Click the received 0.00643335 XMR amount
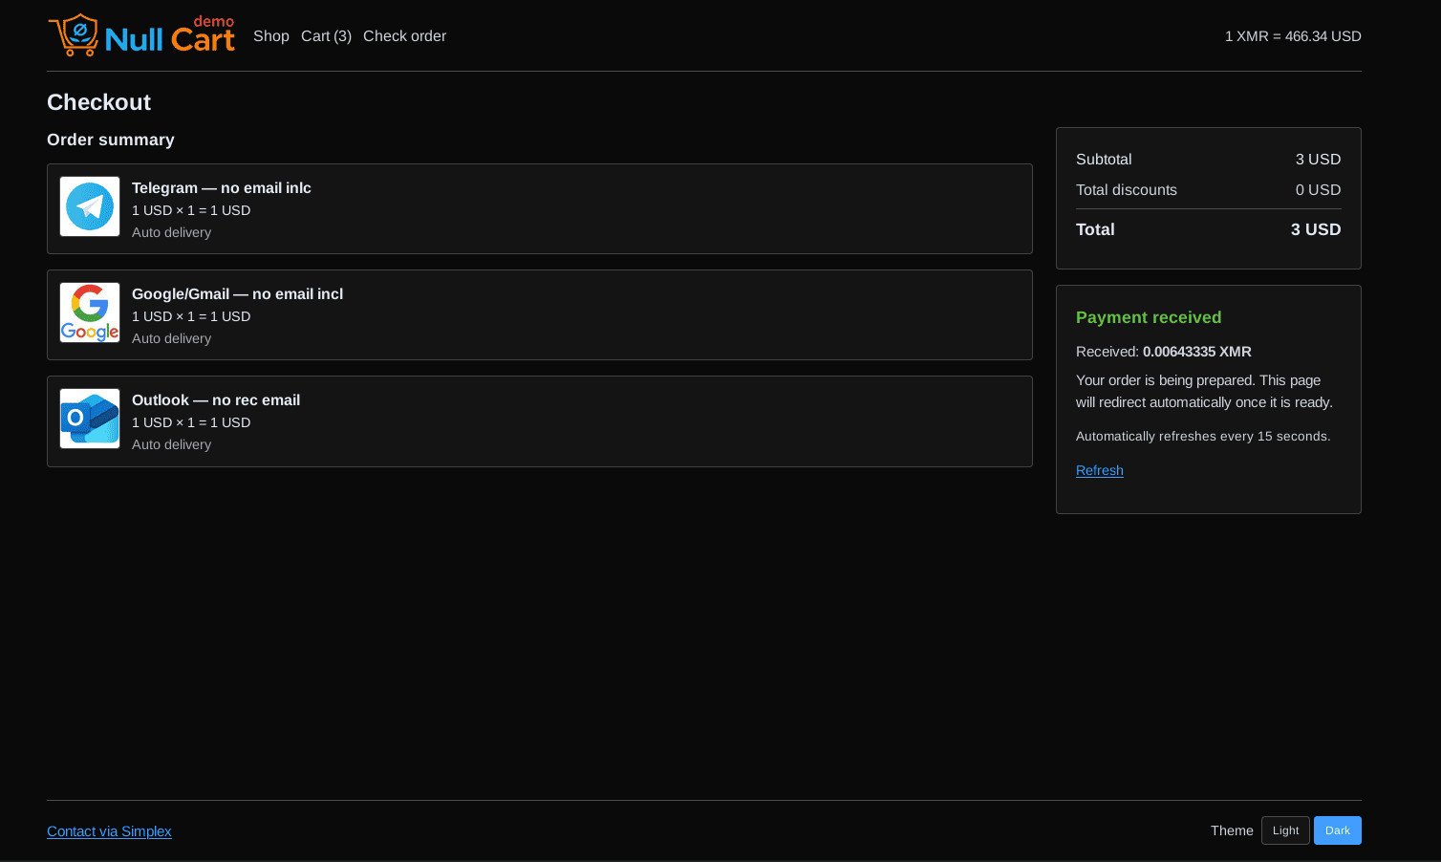This screenshot has height=862, width=1441. (x=1196, y=352)
